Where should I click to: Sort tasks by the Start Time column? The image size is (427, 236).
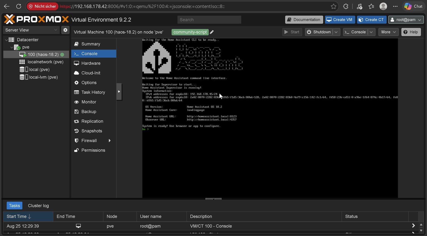(28, 217)
